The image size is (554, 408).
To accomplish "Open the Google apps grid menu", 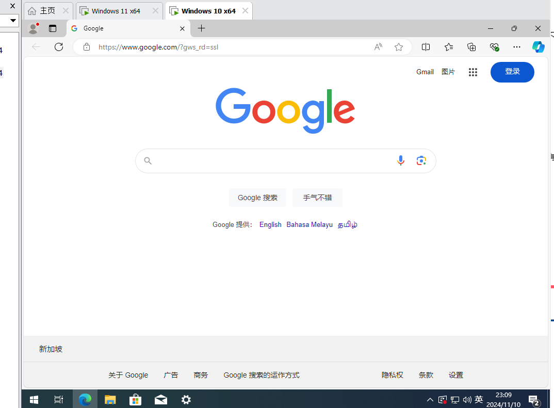I will 473,72.
